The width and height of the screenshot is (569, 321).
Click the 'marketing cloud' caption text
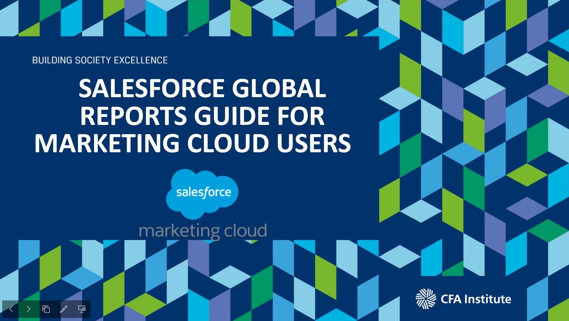click(203, 231)
